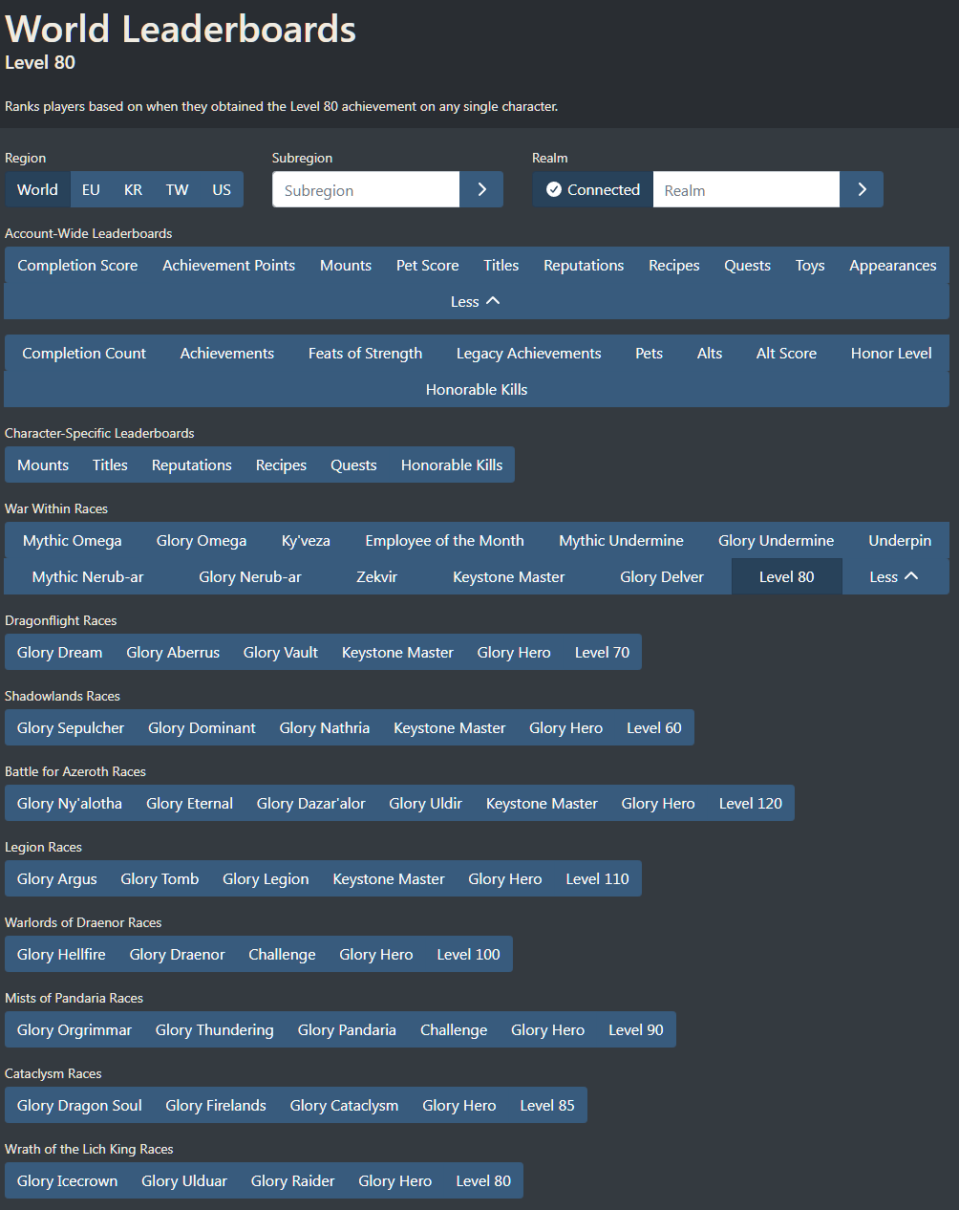Select Level 70 race
The height and width of the screenshot is (1210, 959).
pos(602,652)
